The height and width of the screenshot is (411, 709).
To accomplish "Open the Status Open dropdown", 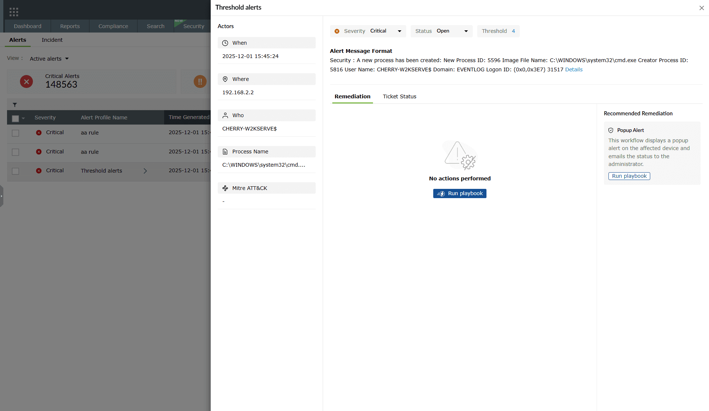I will tap(442, 31).
